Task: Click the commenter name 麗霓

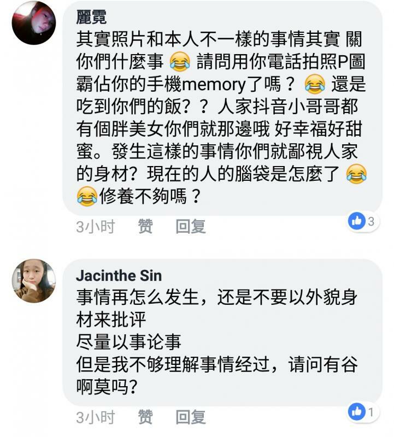Action: [x=91, y=17]
